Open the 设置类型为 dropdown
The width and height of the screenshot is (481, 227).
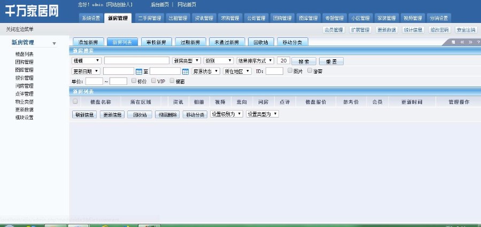coord(262,114)
